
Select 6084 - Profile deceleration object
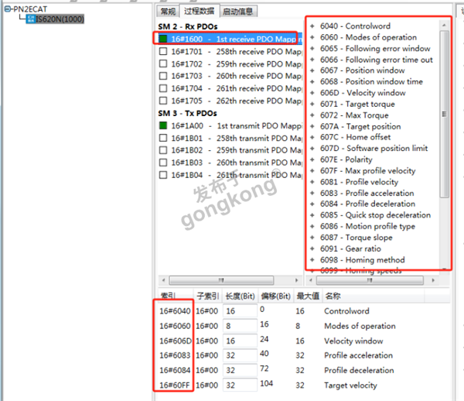click(x=367, y=204)
